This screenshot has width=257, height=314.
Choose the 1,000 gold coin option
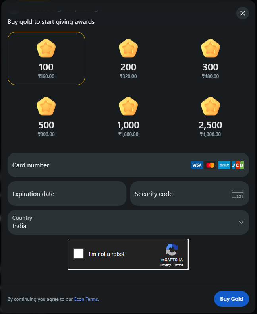tap(128, 117)
